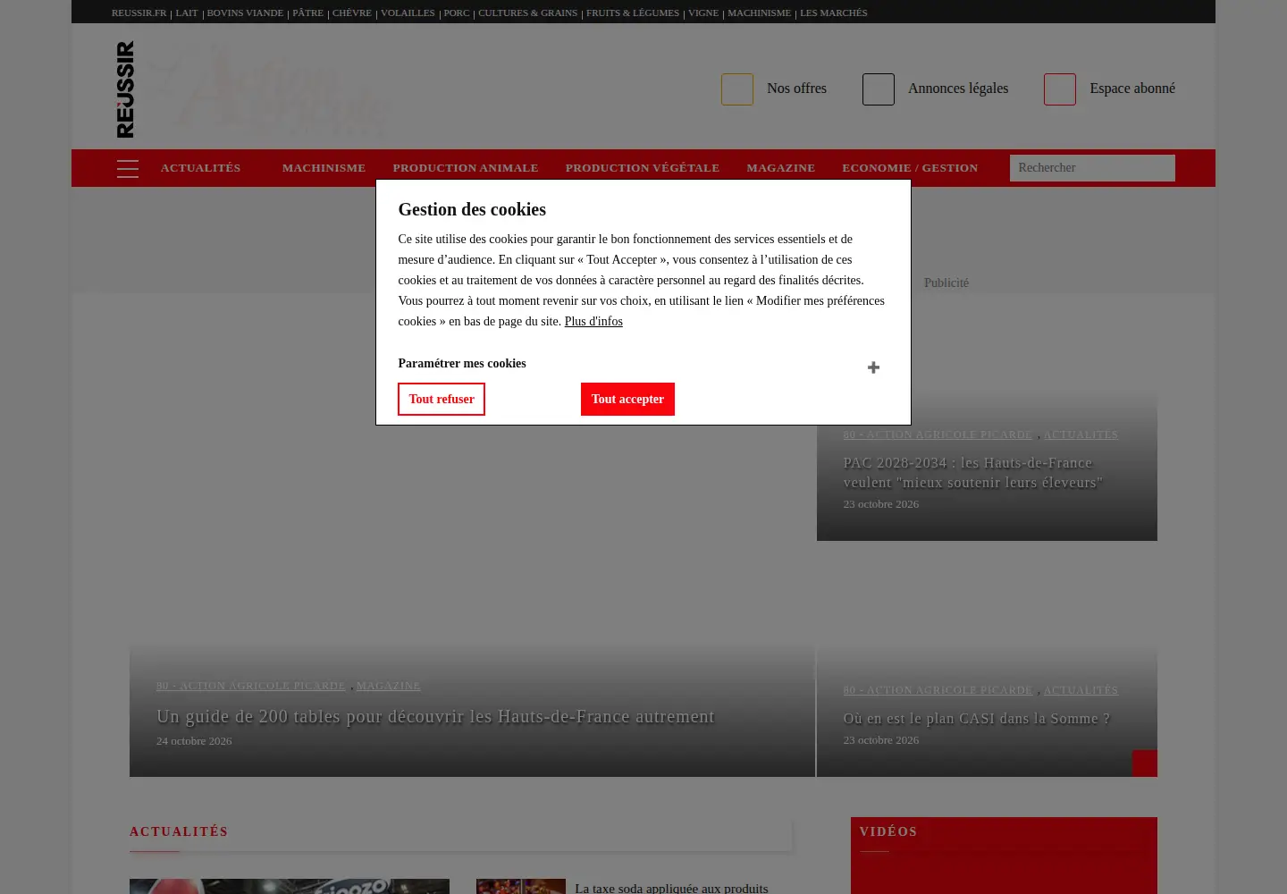Viewport: 1287px width, 894px height.
Task: Open the ECONOMIE / GESTION menu
Action: pyautogui.click(x=910, y=168)
